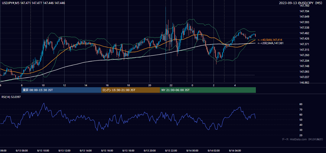Image resolution: width=326 pixels, height=153 pixels.
Task: Select the NY 21:00-06:00 JST session bar
Action: click(x=208, y=90)
